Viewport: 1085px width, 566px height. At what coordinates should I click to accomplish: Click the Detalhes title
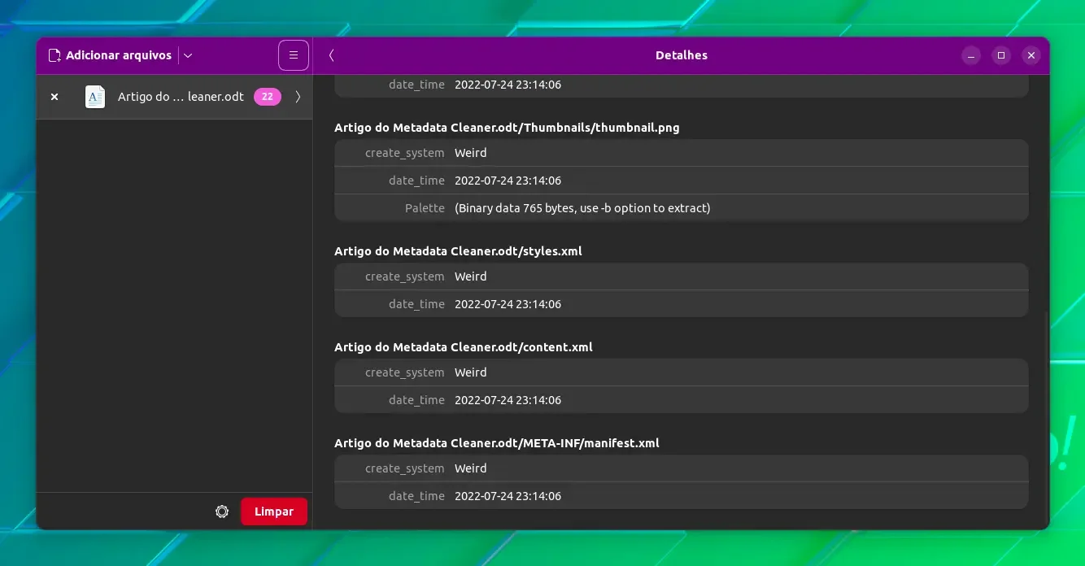(682, 55)
